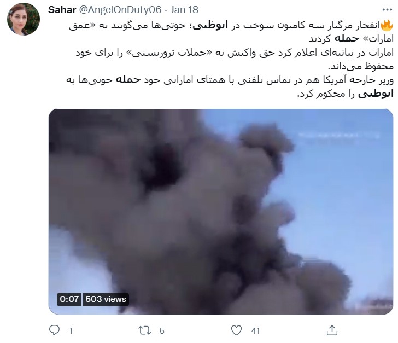Click the display name Sahar
This screenshot has width=398, height=343.
(x=62, y=10)
